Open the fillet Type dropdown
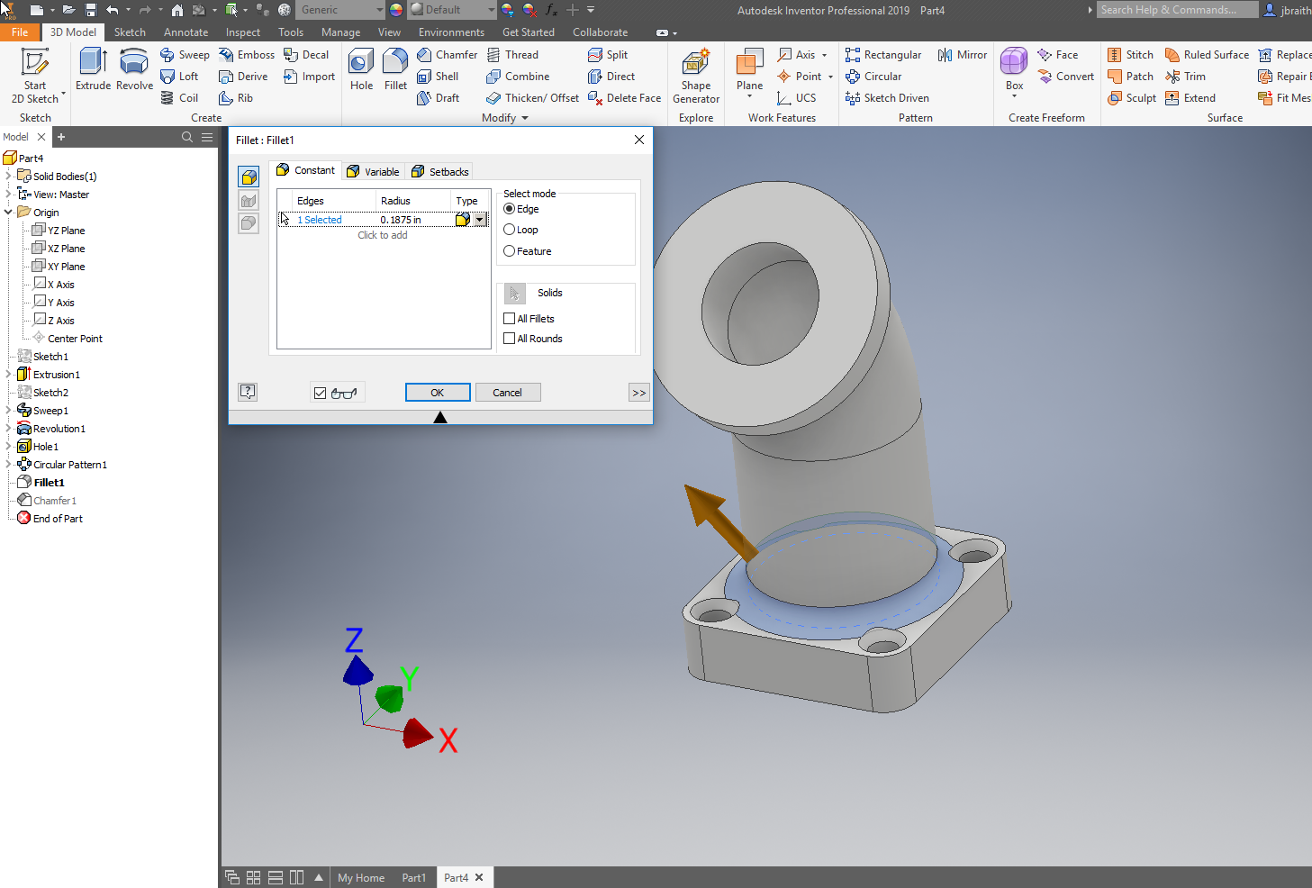 [480, 220]
